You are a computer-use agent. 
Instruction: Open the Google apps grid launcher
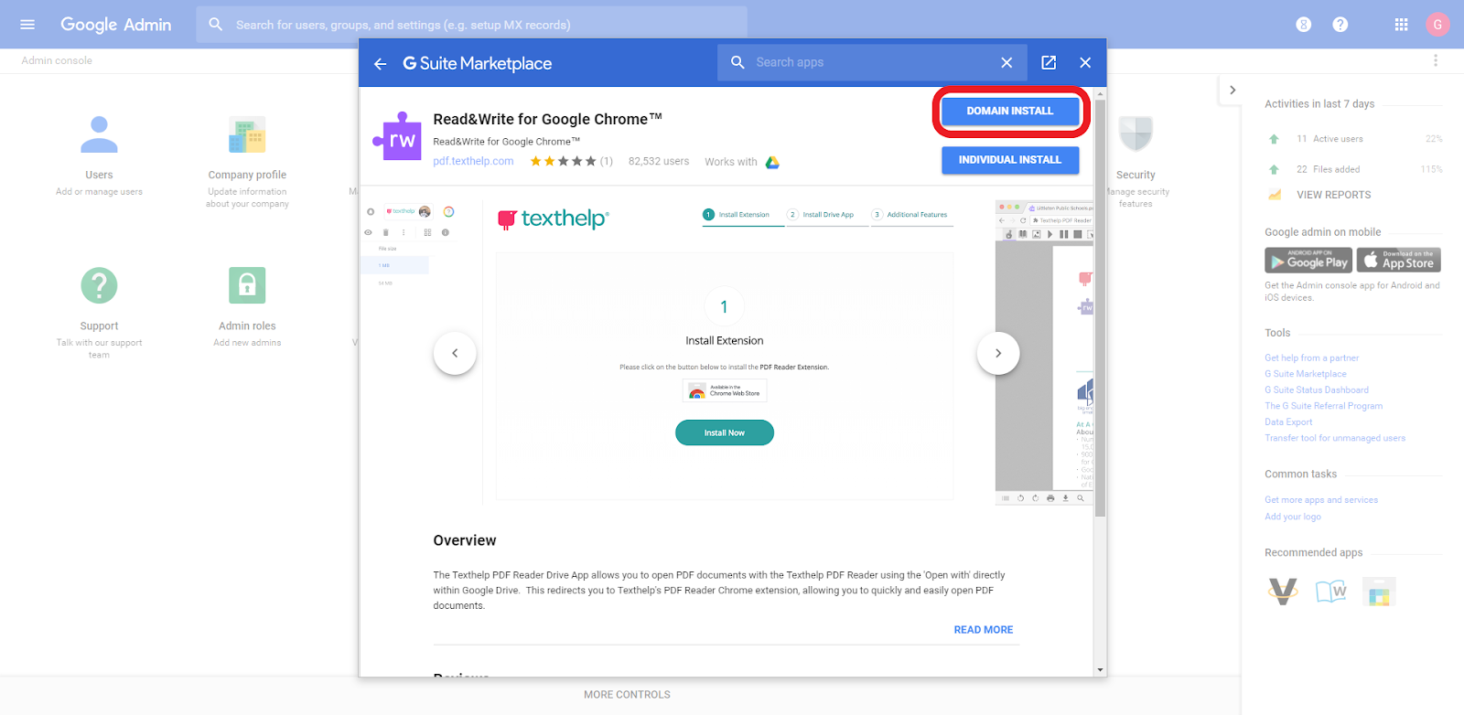1401,25
